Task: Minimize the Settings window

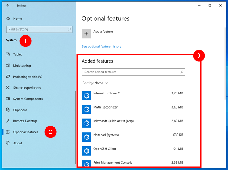Action: tap(199, 5)
